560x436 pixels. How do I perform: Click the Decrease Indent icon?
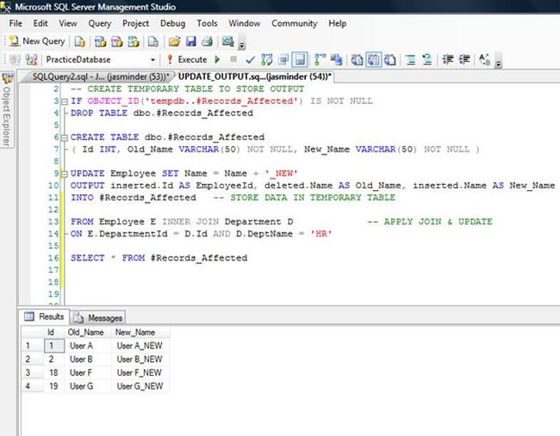pos(447,60)
